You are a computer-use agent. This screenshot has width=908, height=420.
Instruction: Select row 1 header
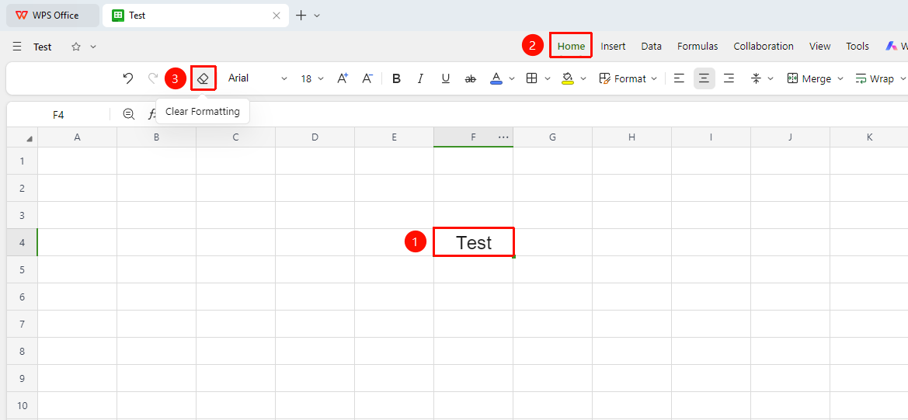click(22, 161)
